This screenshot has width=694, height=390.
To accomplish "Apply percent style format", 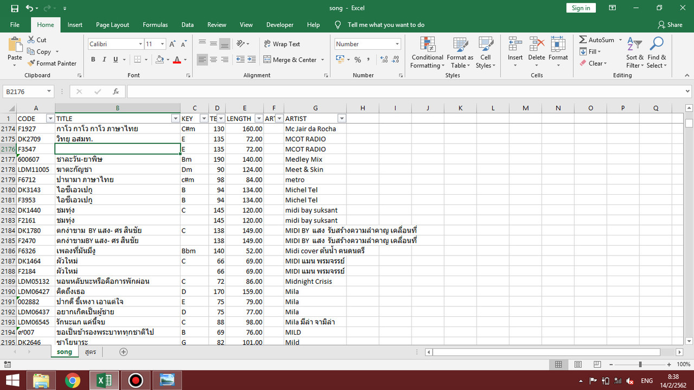I will pos(357,60).
